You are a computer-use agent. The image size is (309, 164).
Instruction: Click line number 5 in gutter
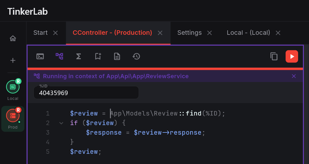click(x=47, y=152)
